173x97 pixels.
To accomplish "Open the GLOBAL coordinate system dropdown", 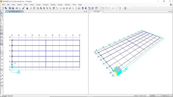I will coord(156,96).
